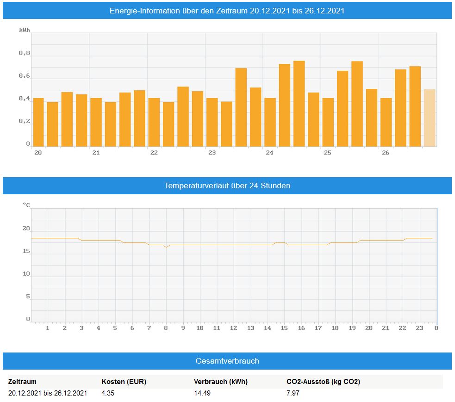This screenshot has height=402, width=455.
Task: Click the 0,6 value on kWh axis
Action: [x=25, y=76]
